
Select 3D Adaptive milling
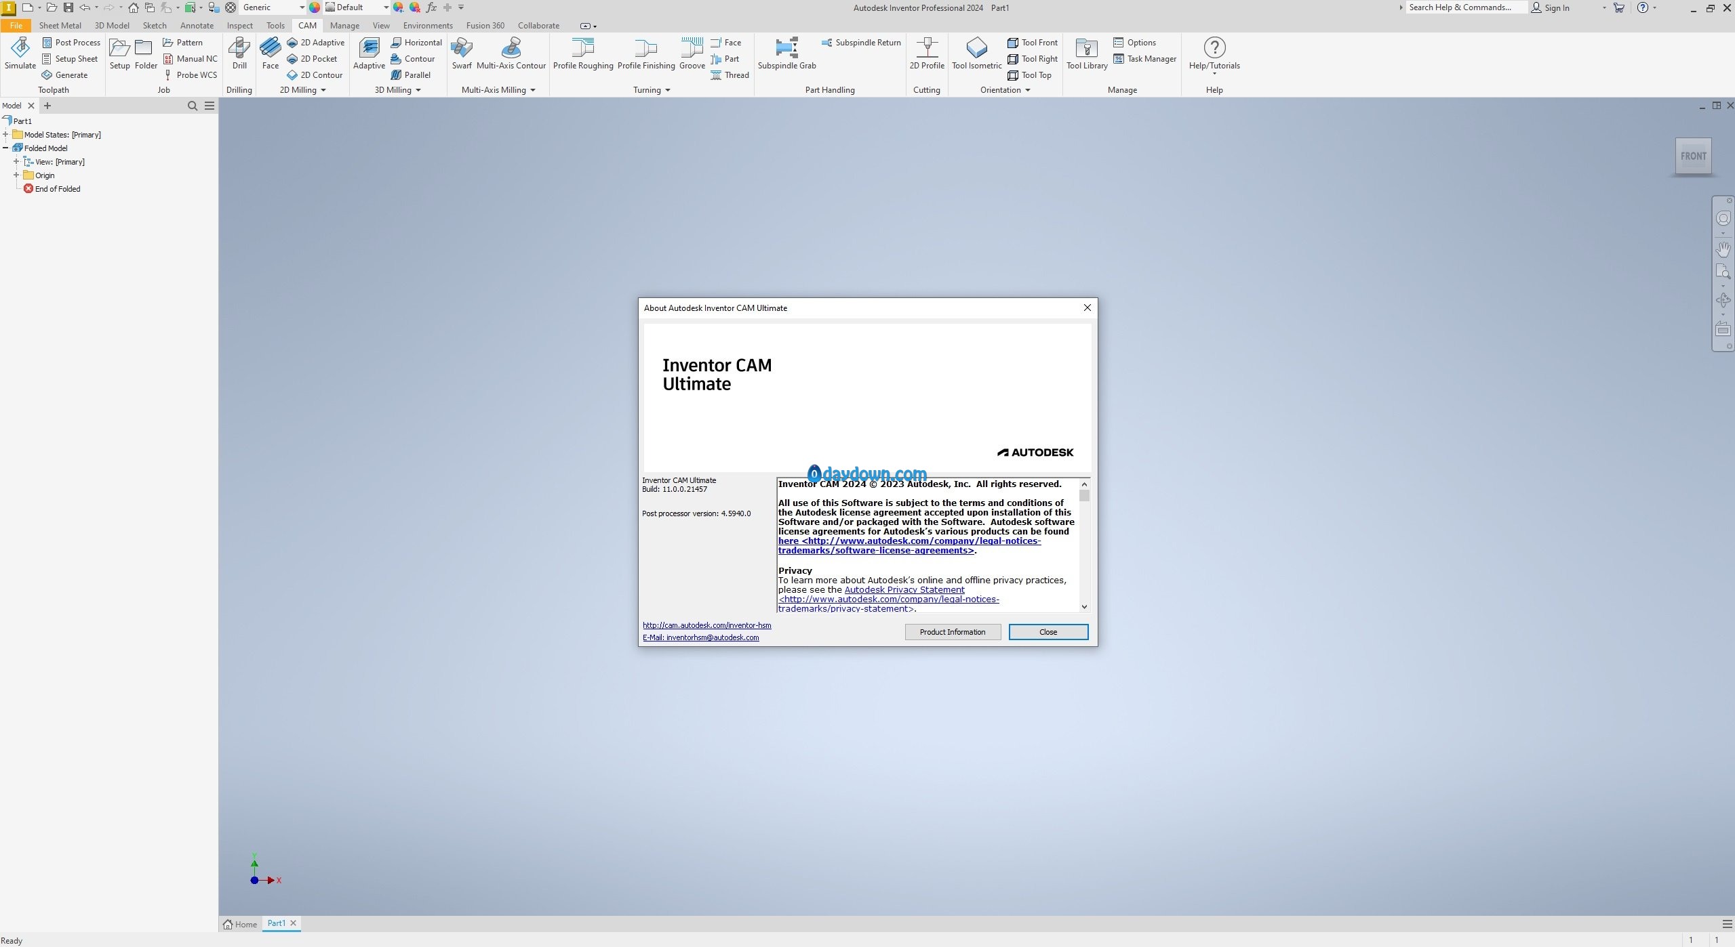pos(369,54)
